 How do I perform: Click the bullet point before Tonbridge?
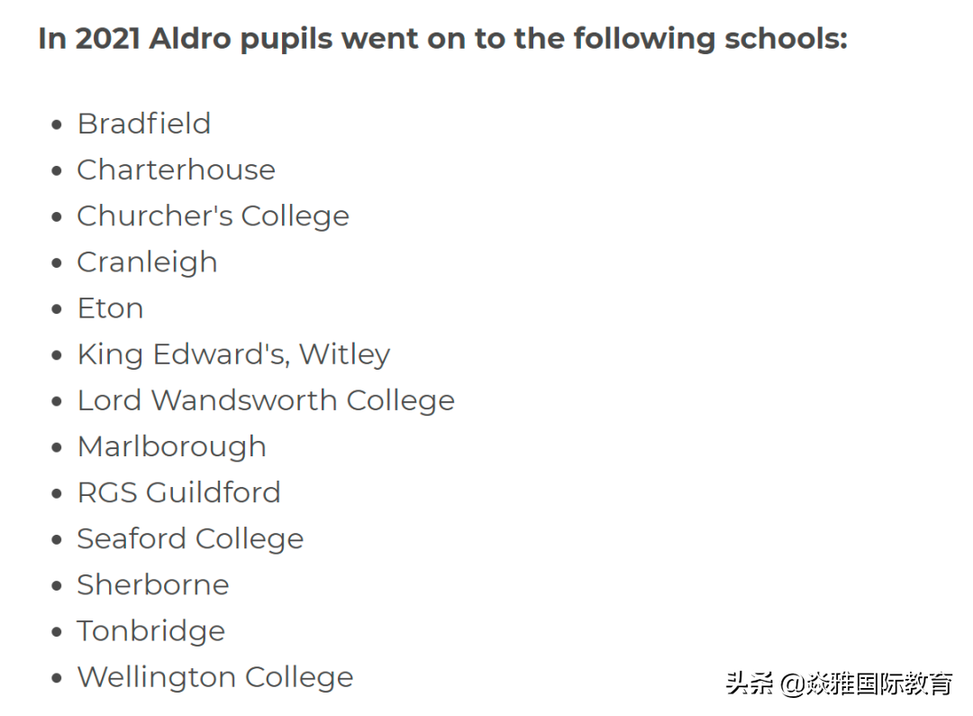click(x=58, y=632)
